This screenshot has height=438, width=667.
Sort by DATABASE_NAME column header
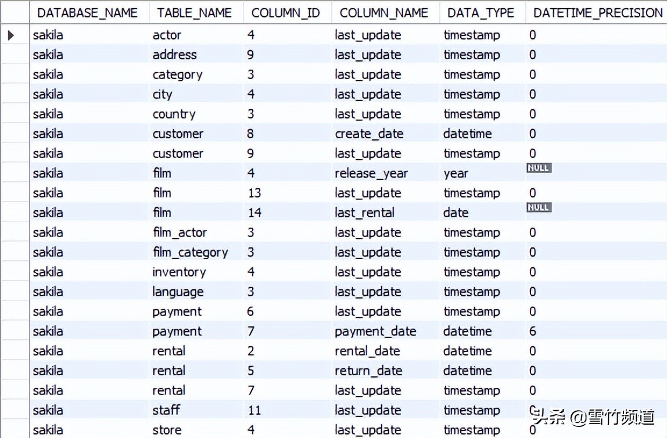(x=87, y=13)
